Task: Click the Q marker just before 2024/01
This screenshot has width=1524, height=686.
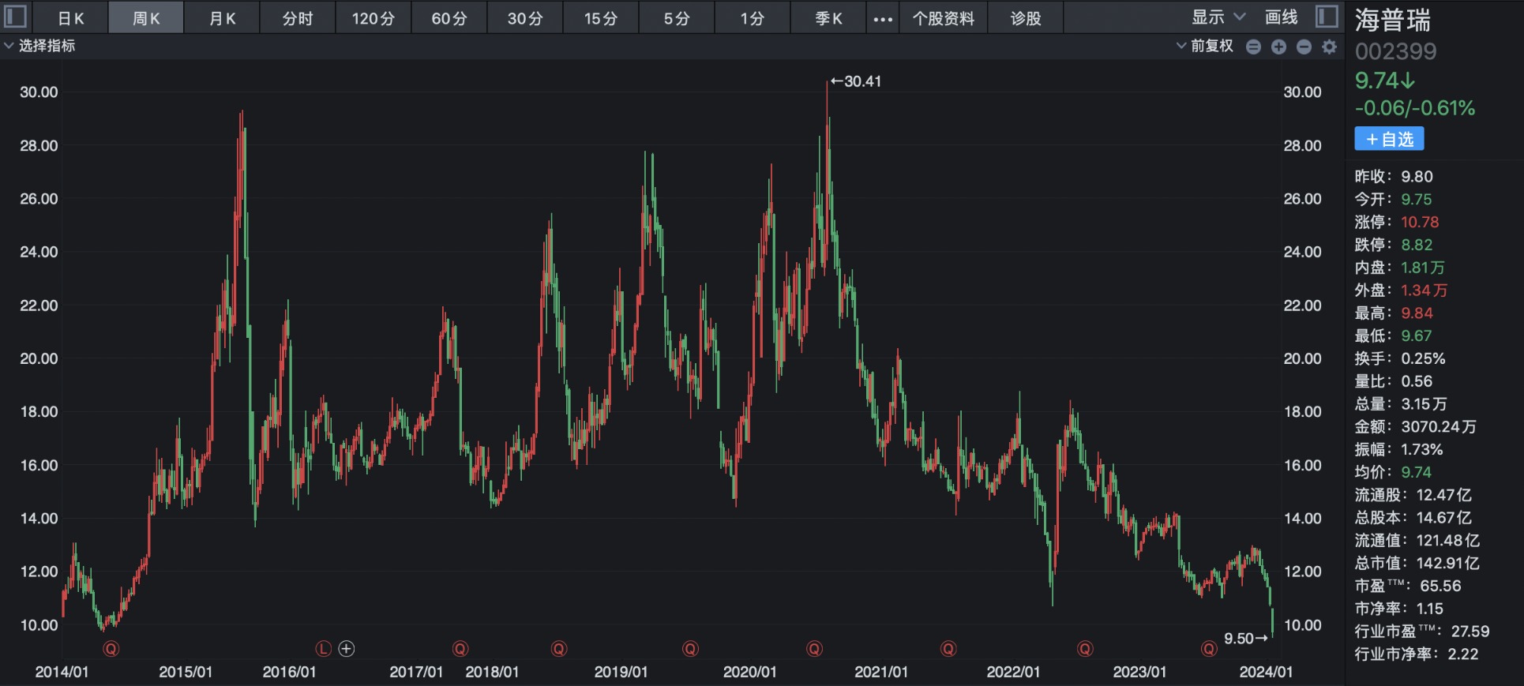Action: coord(1209,649)
